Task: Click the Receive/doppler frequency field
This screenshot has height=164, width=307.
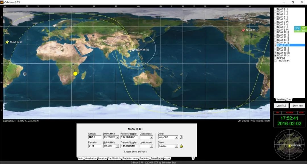Action: coord(129,137)
